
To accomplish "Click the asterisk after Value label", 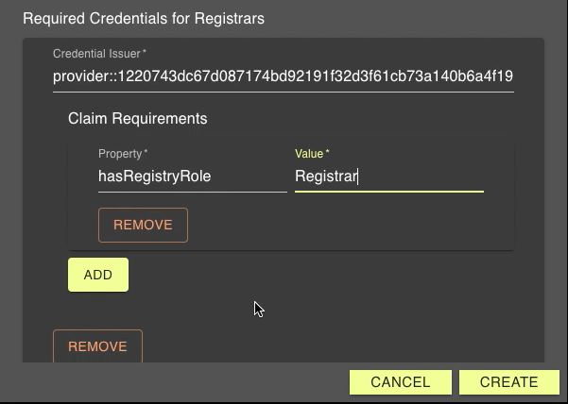I will (x=327, y=154).
